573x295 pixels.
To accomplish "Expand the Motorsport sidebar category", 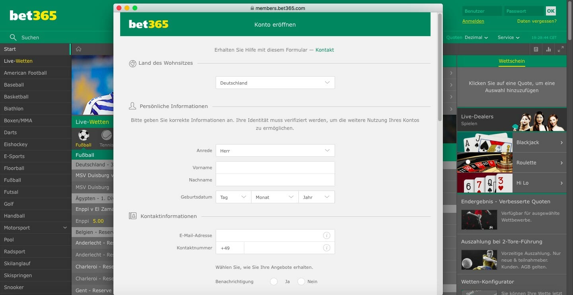I will pyautogui.click(x=65, y=228).
